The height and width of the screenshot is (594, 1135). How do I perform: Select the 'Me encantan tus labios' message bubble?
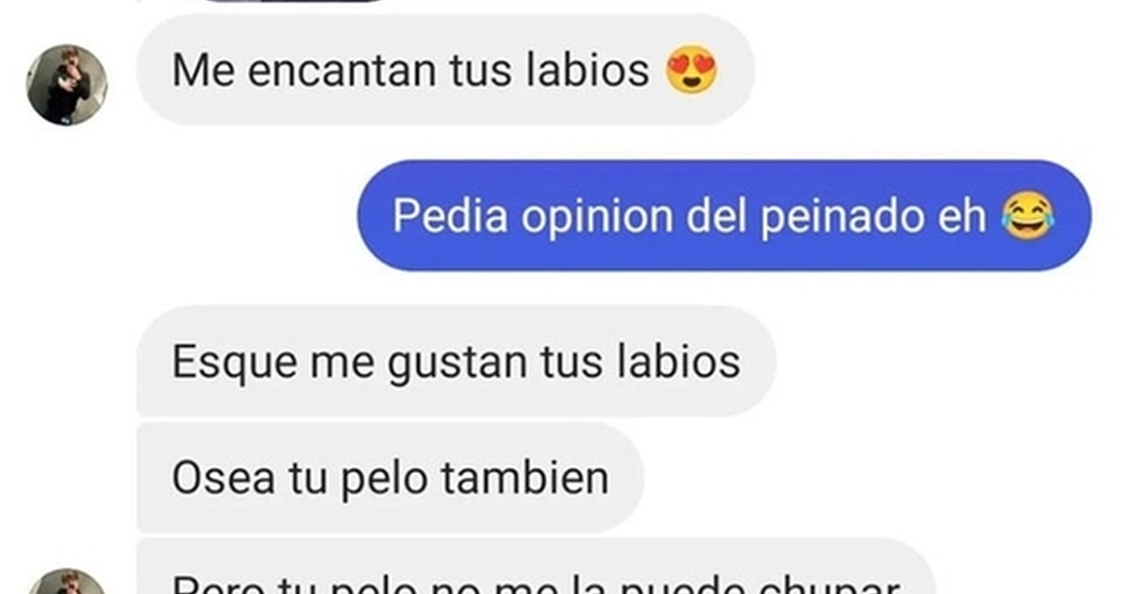tap(446, 70)
